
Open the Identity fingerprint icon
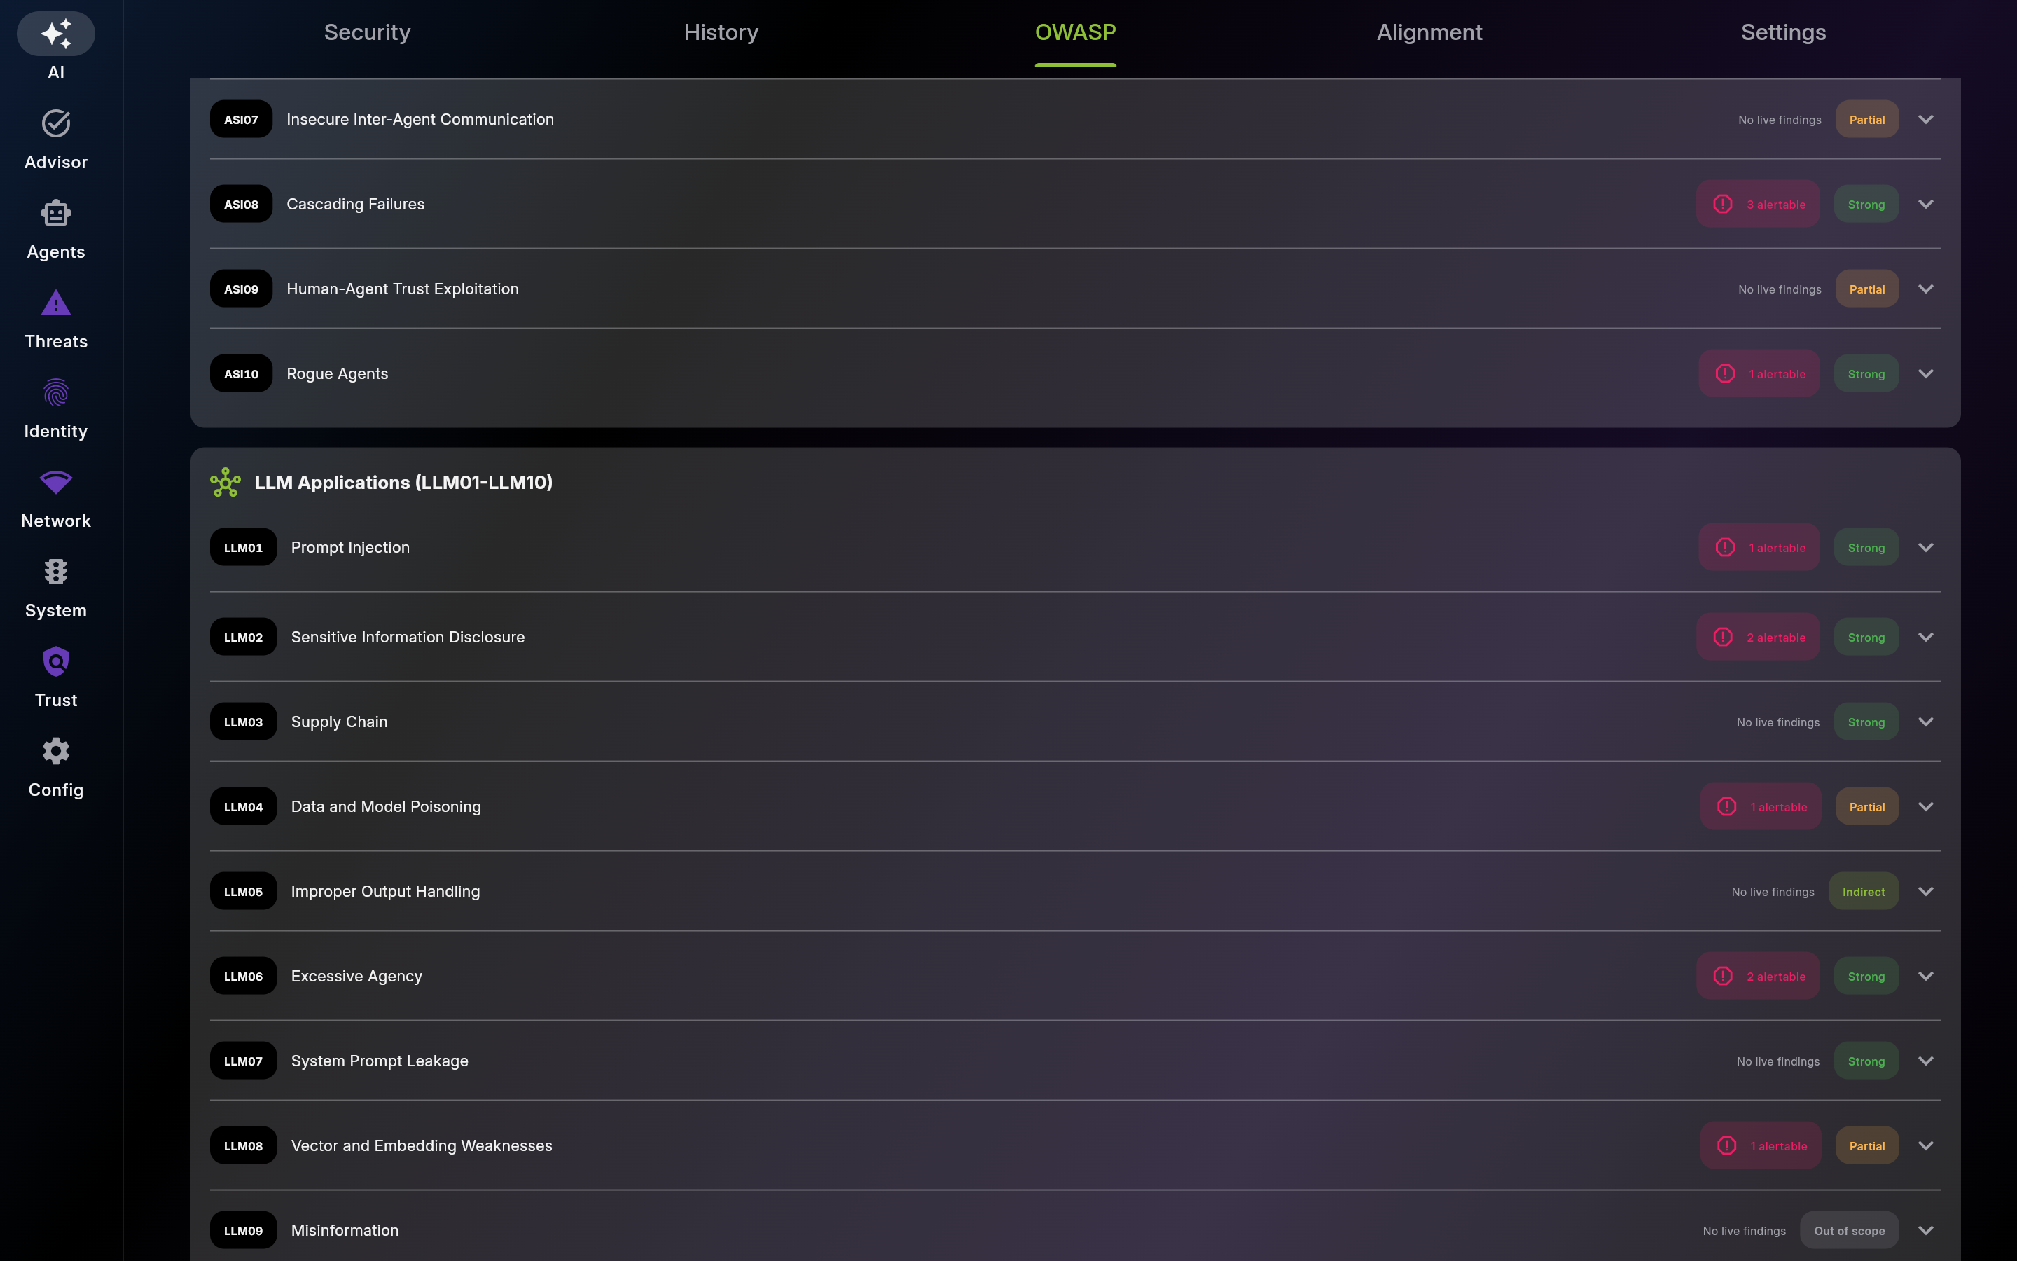point(56,393)
